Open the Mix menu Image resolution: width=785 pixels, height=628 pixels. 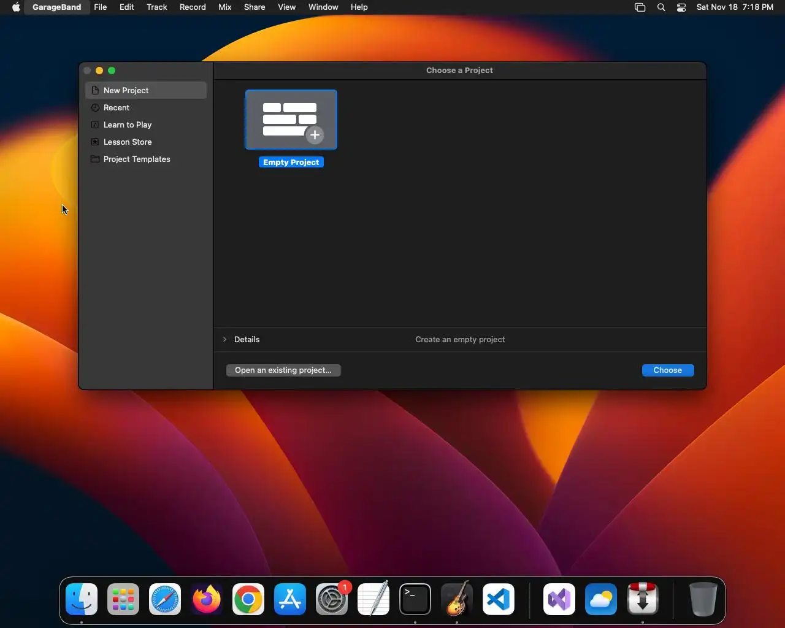point(225,7)
